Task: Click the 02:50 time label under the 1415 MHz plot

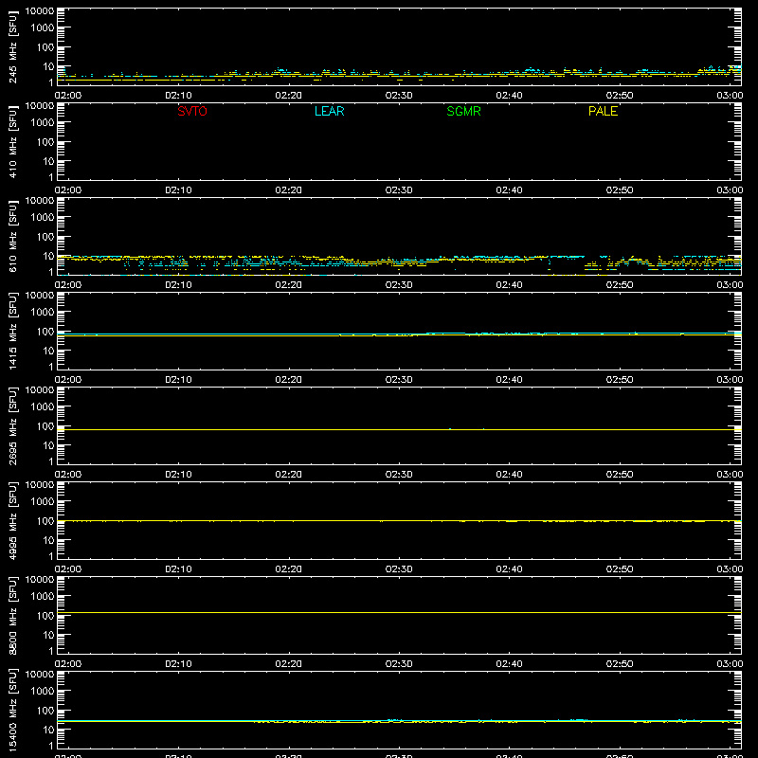Action: [620, 380]
